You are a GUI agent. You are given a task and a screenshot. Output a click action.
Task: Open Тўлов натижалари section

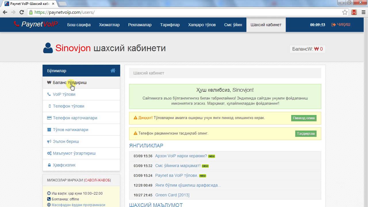(81, 130)
